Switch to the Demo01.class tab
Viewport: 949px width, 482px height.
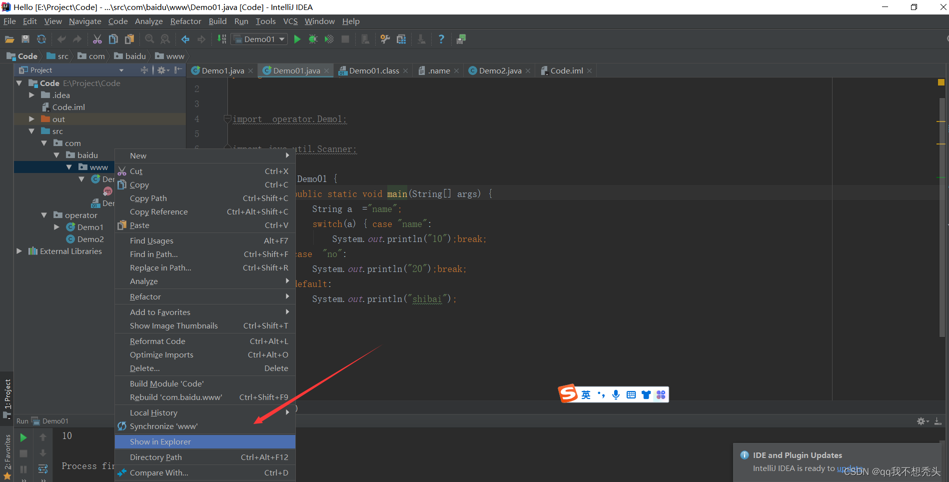374,70
